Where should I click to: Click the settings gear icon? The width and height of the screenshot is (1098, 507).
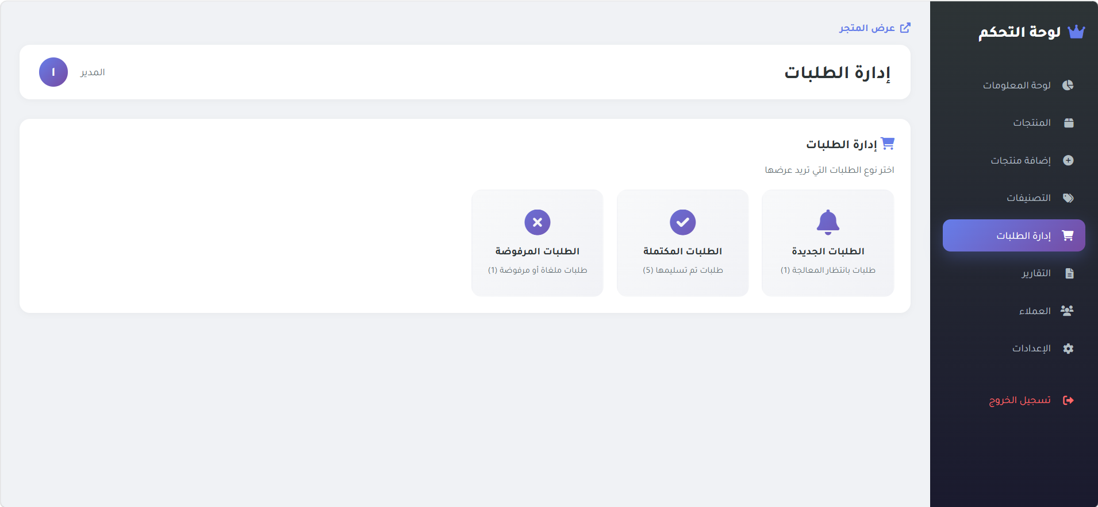coord(1068,349)
